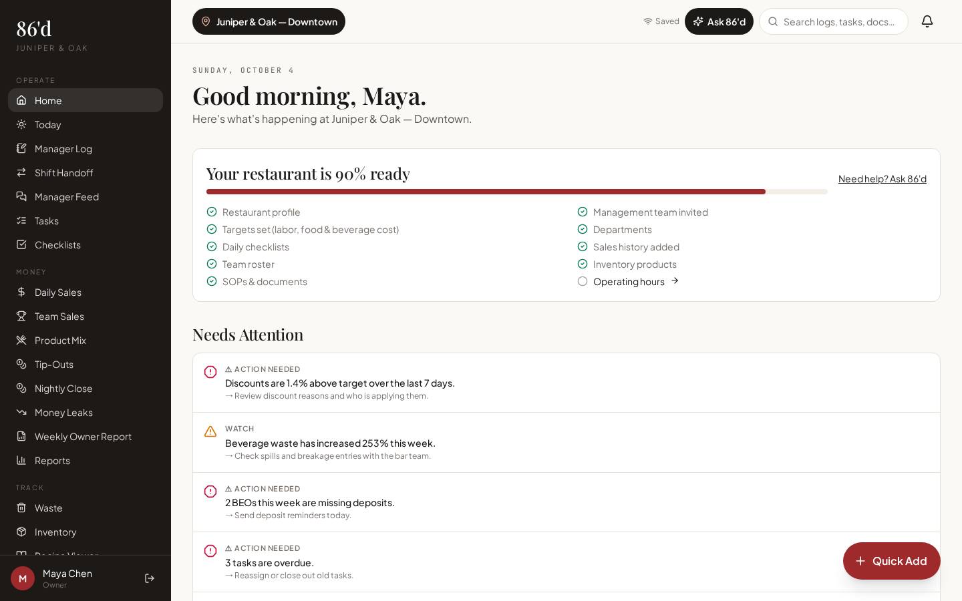Open the Juniper & Oak — Downtown location selector
The height and width of the screenshot is (601, 962).
[x=269, y=21]
